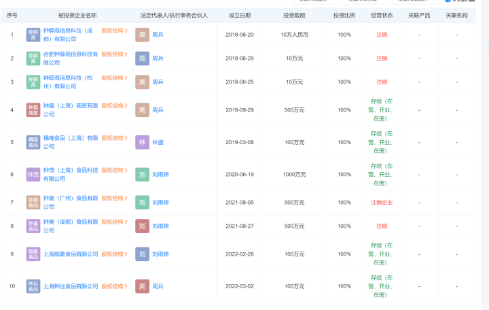Click 刘 avatar in 钟茂(上海) row

(142, 175)
